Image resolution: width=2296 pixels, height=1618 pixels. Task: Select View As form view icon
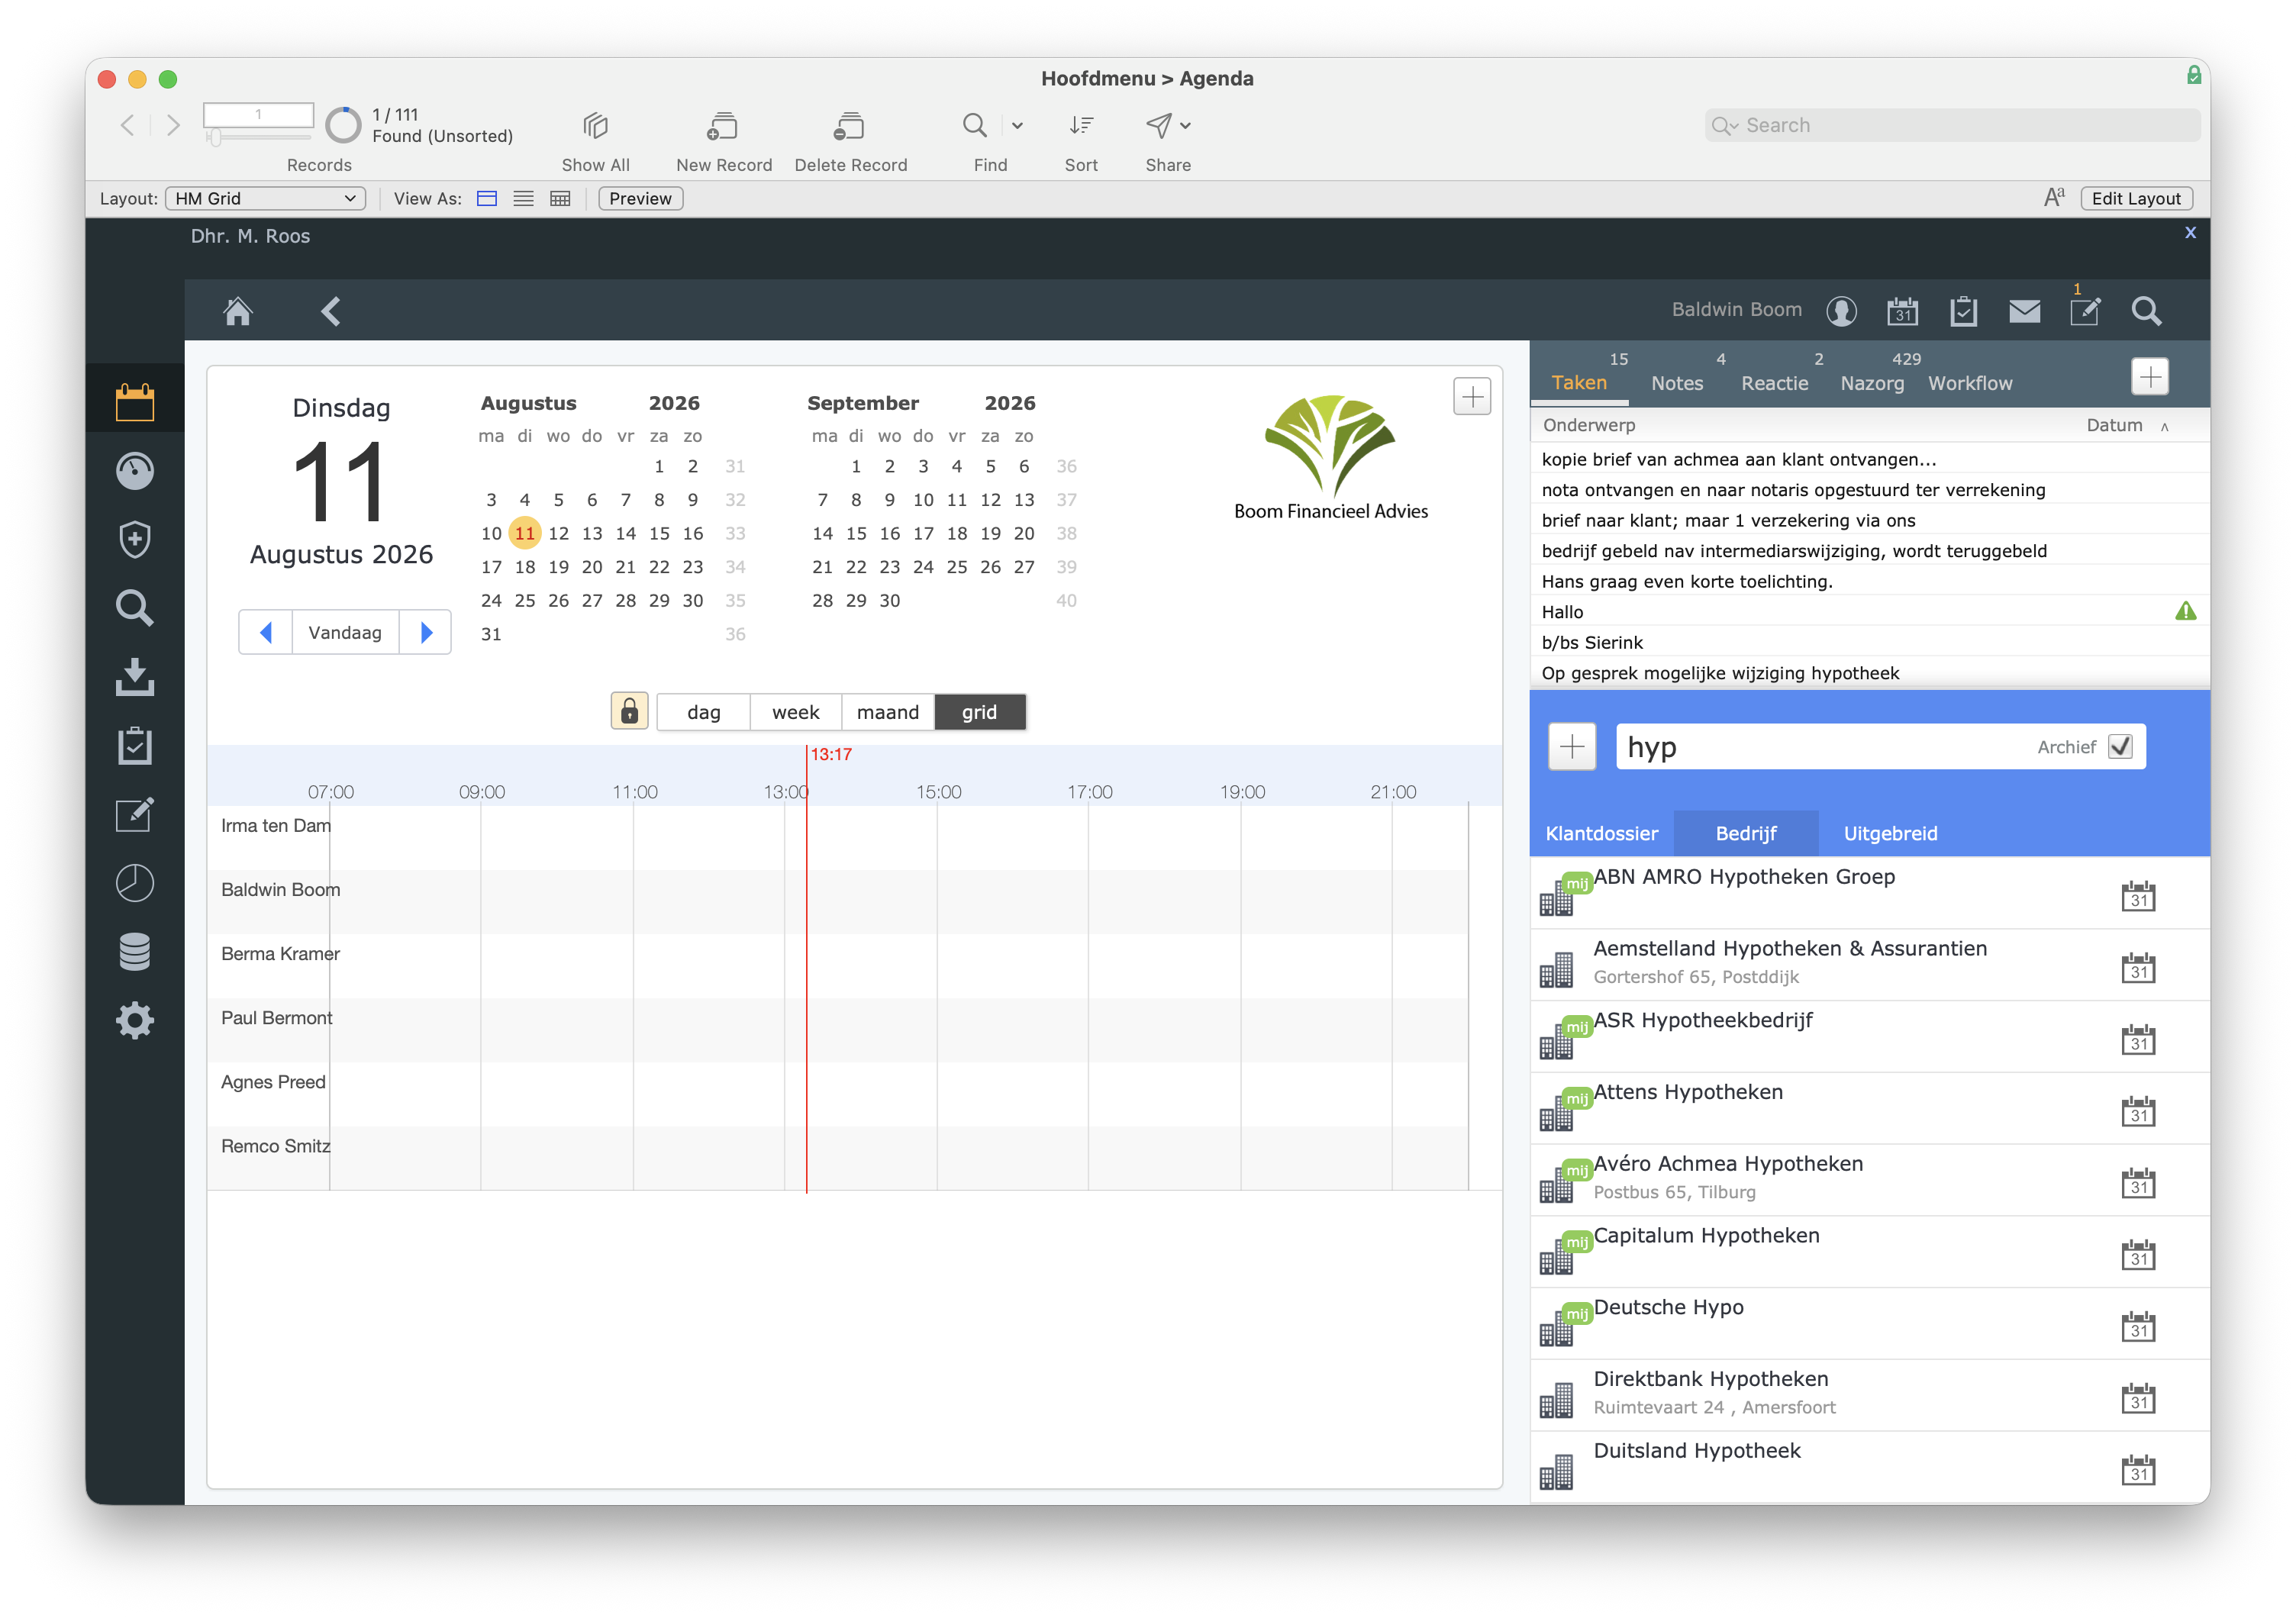(x=487, y=198)
